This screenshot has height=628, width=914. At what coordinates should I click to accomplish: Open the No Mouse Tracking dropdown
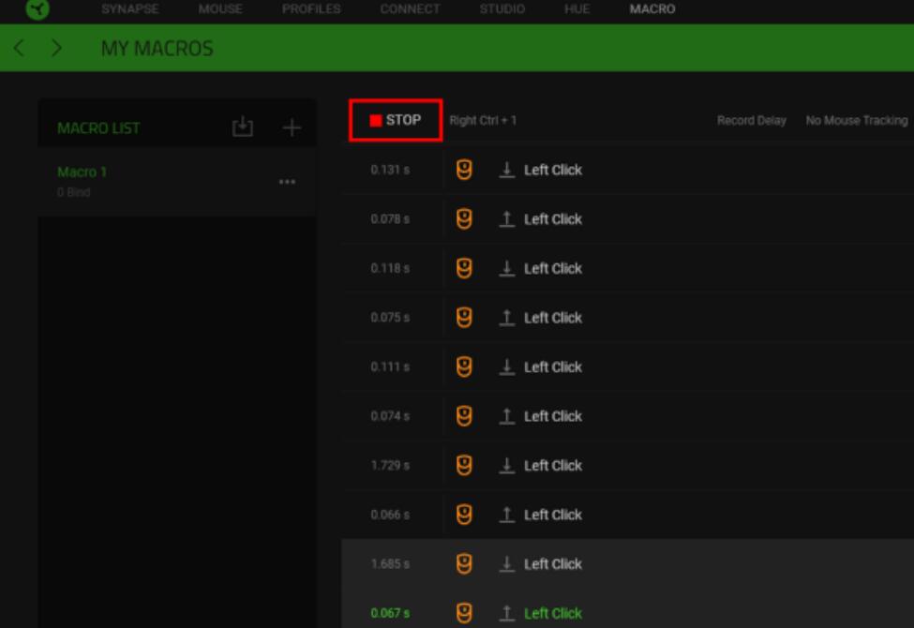click(857, 121)
